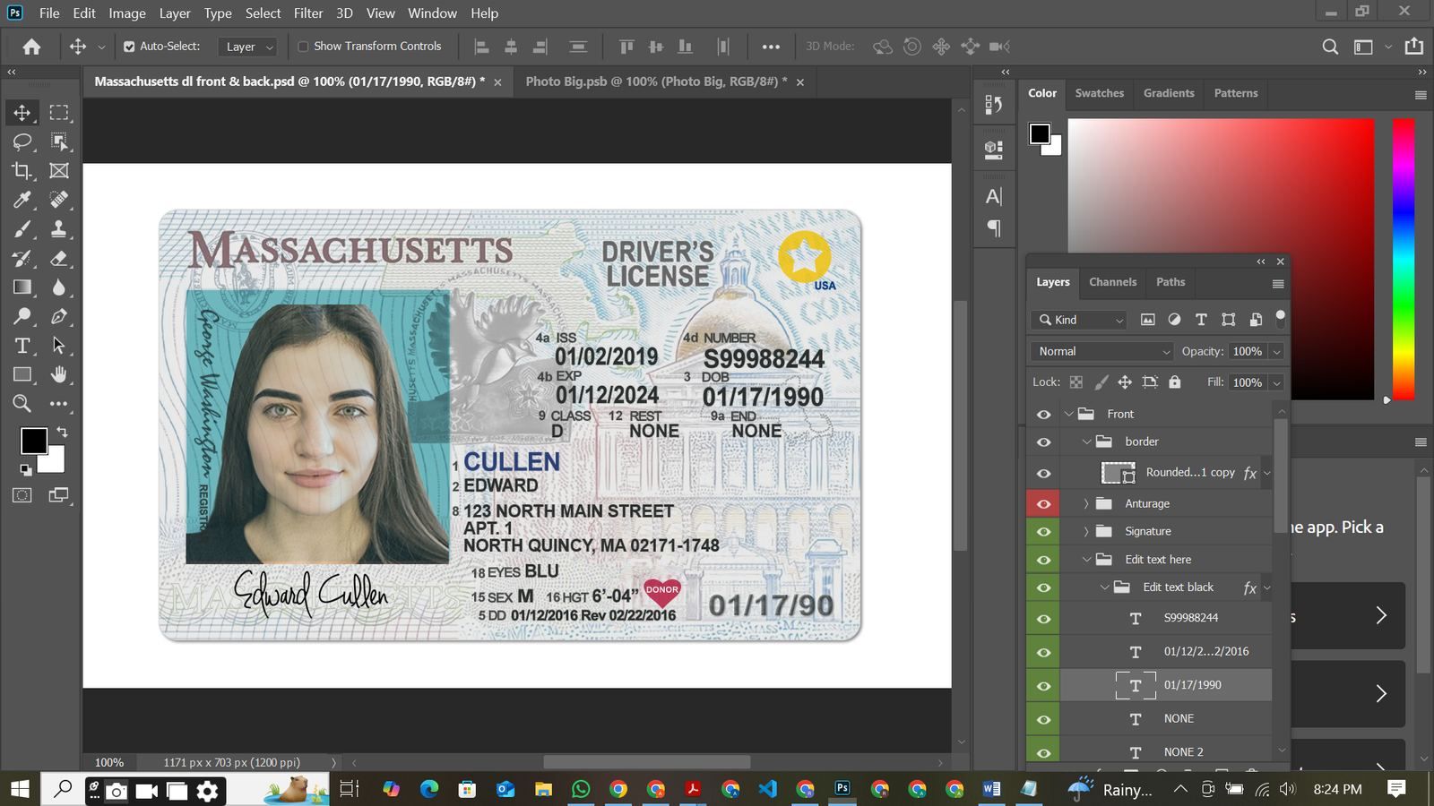
Task: Select the Dodge tool
Action: pos(22,316)
